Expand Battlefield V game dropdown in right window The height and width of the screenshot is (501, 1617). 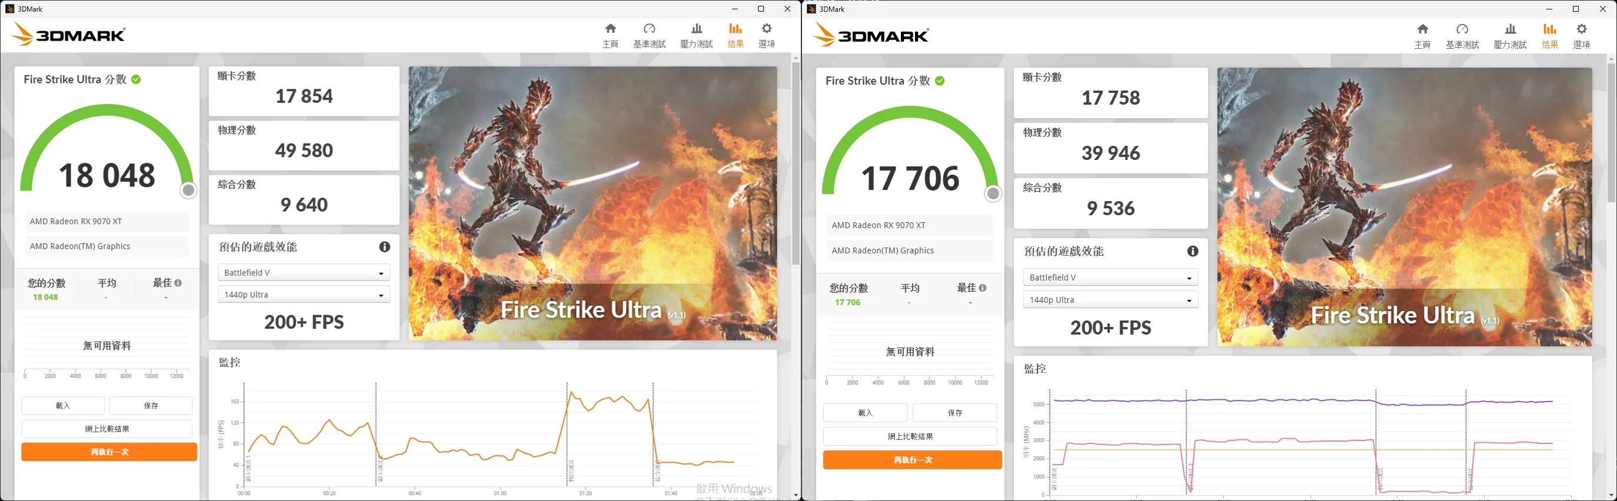tap(1110, 278)
